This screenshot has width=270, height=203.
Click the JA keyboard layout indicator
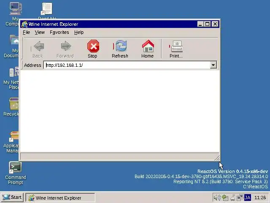pos(248,198)
